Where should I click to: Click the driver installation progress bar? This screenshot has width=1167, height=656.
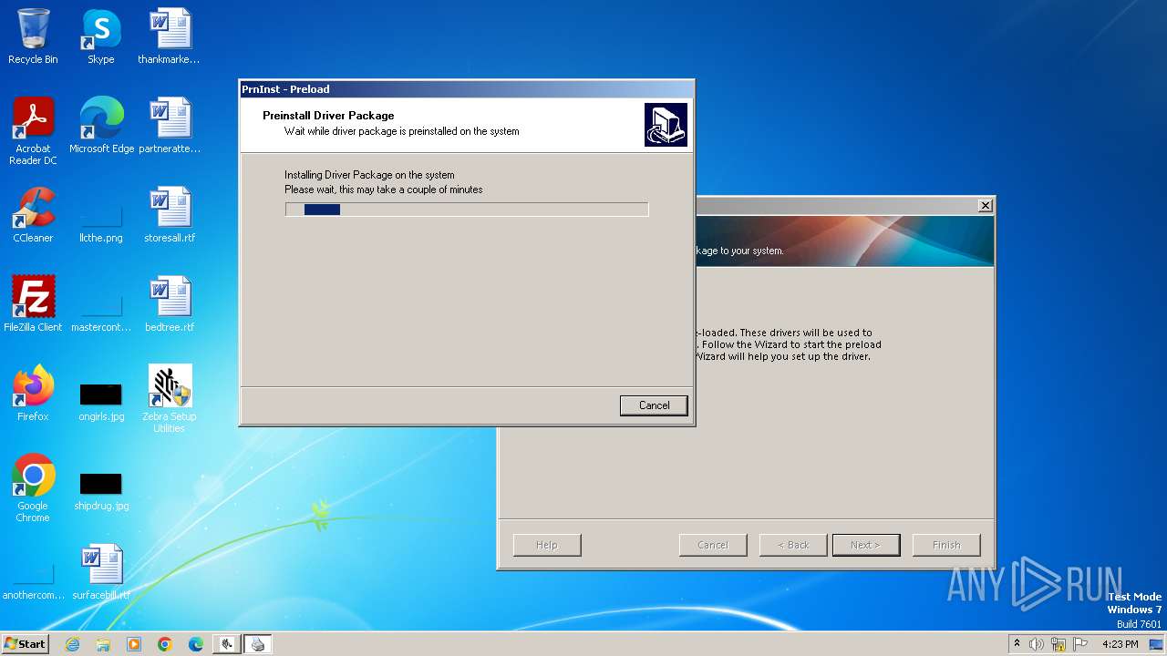click(x=467, y=210)
